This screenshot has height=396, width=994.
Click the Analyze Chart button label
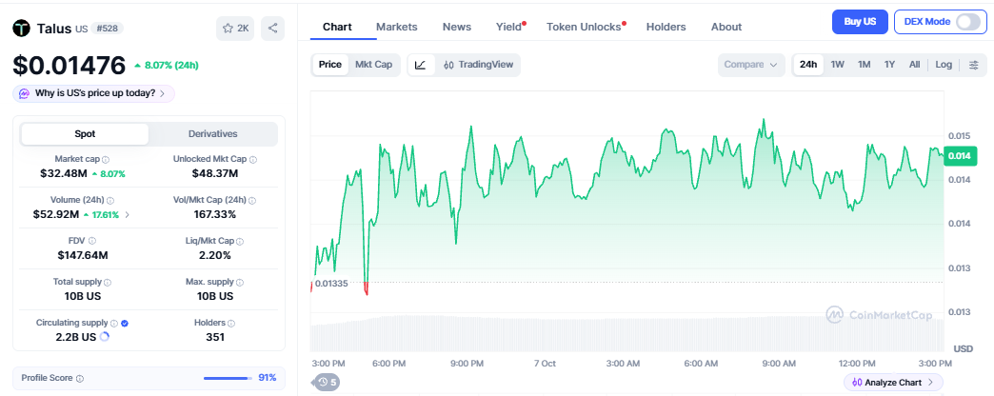click(893, 382)
